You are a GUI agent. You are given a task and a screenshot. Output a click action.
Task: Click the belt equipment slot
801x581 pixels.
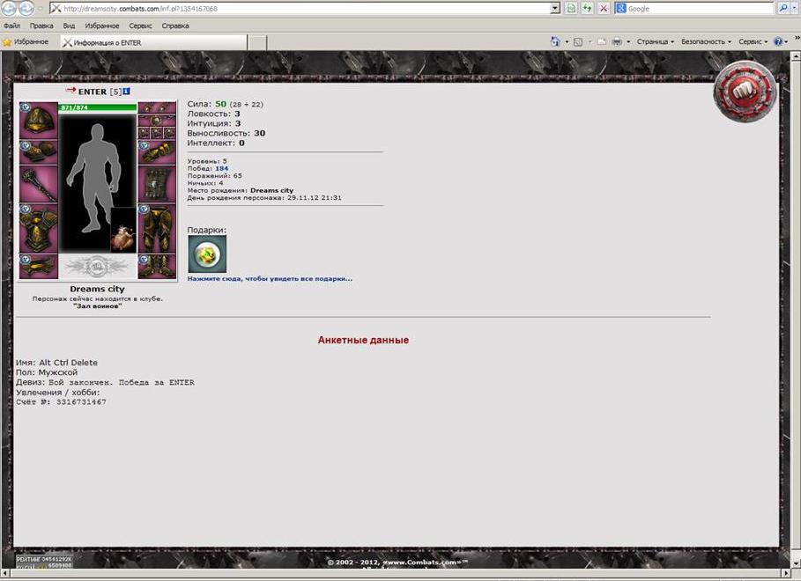39,267
